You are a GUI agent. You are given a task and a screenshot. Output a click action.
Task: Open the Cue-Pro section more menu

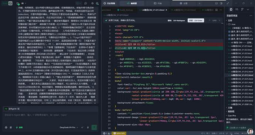tap(251, 116)
